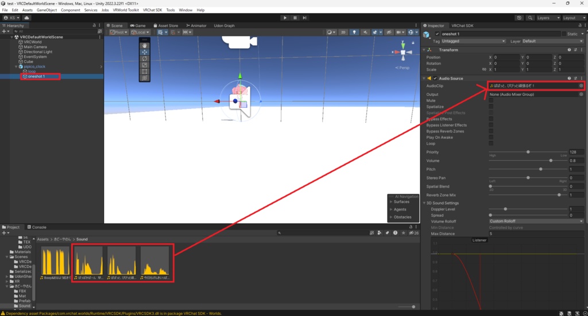The width and height of the screenshot is (588, 316).
Task: Collapse the Transform component
Action: point(424,50)
